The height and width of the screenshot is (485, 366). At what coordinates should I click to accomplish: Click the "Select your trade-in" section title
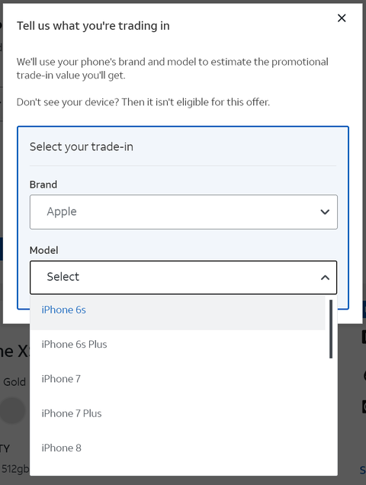(x=82, y=146)
